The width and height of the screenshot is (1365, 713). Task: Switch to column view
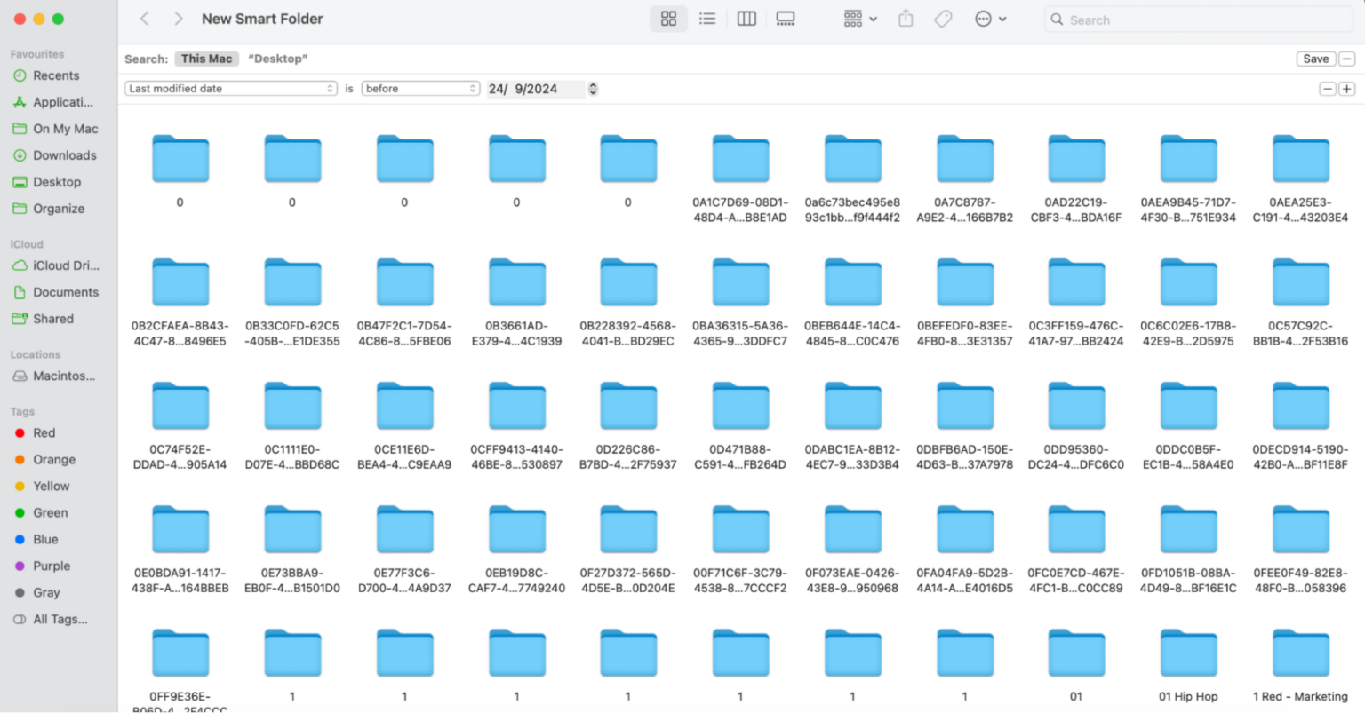click(x=746, y=18)
